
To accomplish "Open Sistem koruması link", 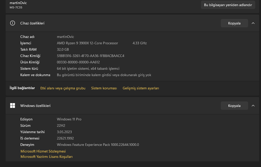I will [104, 88].
